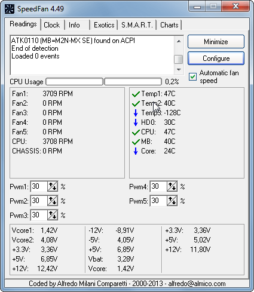The width and height of the screenshot is (254, 292).
Task: Select the Fan2 0 RPM reading
Action: 37,103
